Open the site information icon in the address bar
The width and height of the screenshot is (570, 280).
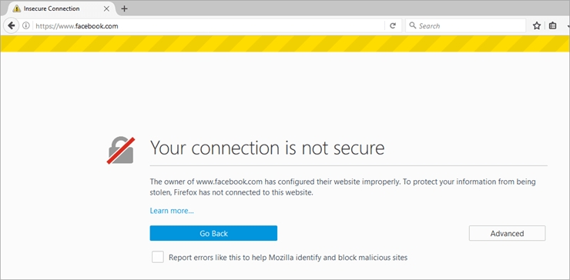(x=25, y=26)
